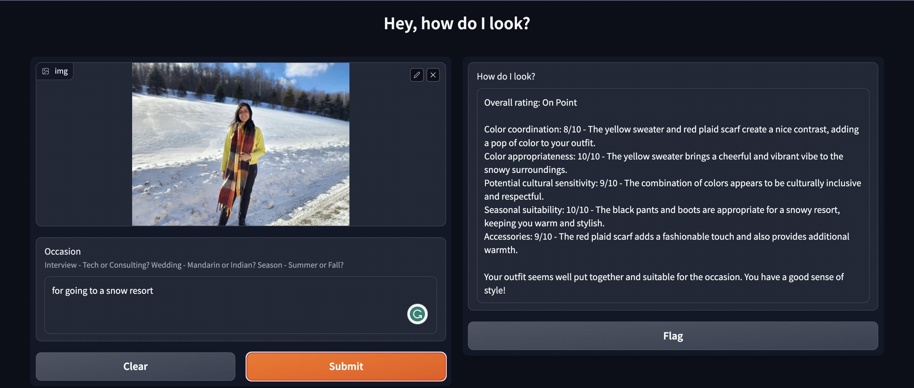Click the 'How do I look?' output textbox

click(x=673, y=196)
